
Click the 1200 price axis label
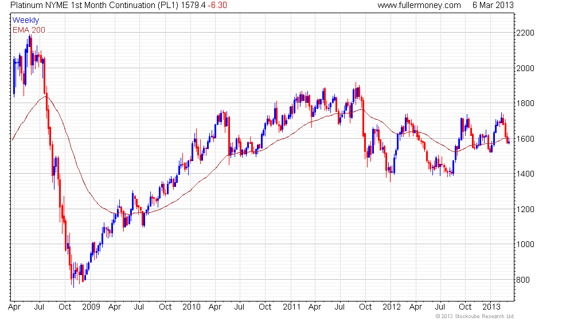pyautogui.click(x=525, y=210)
